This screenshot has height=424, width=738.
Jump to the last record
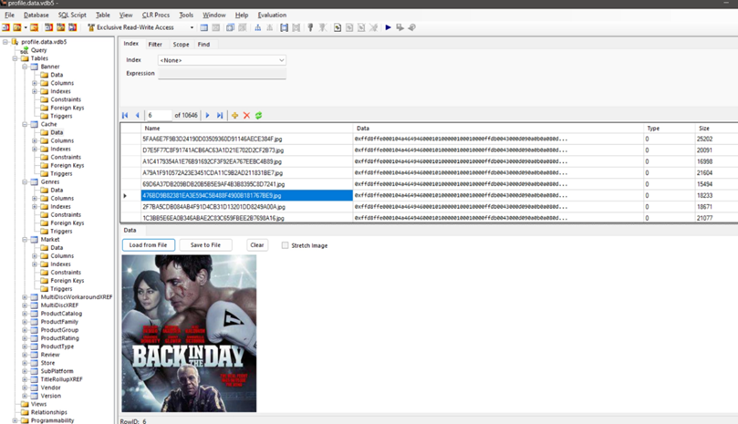[x=220, y=116]
